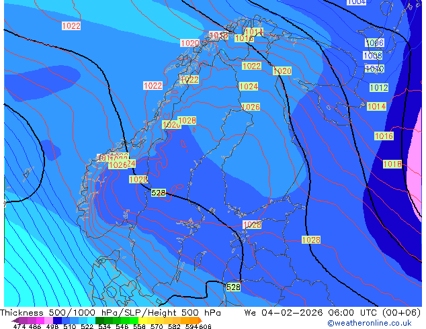Click the legend value 510
This screenshot has height=329, width=426.
pyautogui.click(x=70, y=326)
